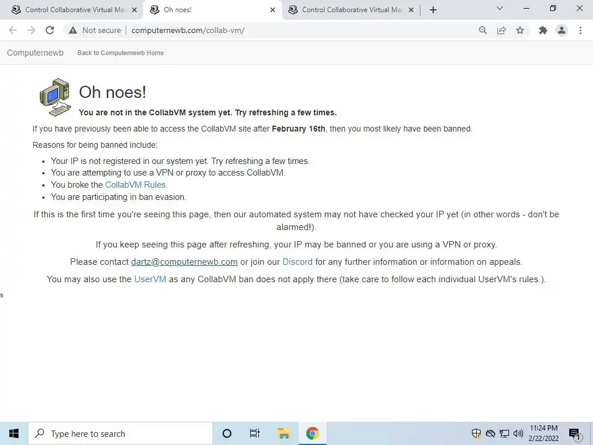Minimize the Chrome window

click(526, 8)
